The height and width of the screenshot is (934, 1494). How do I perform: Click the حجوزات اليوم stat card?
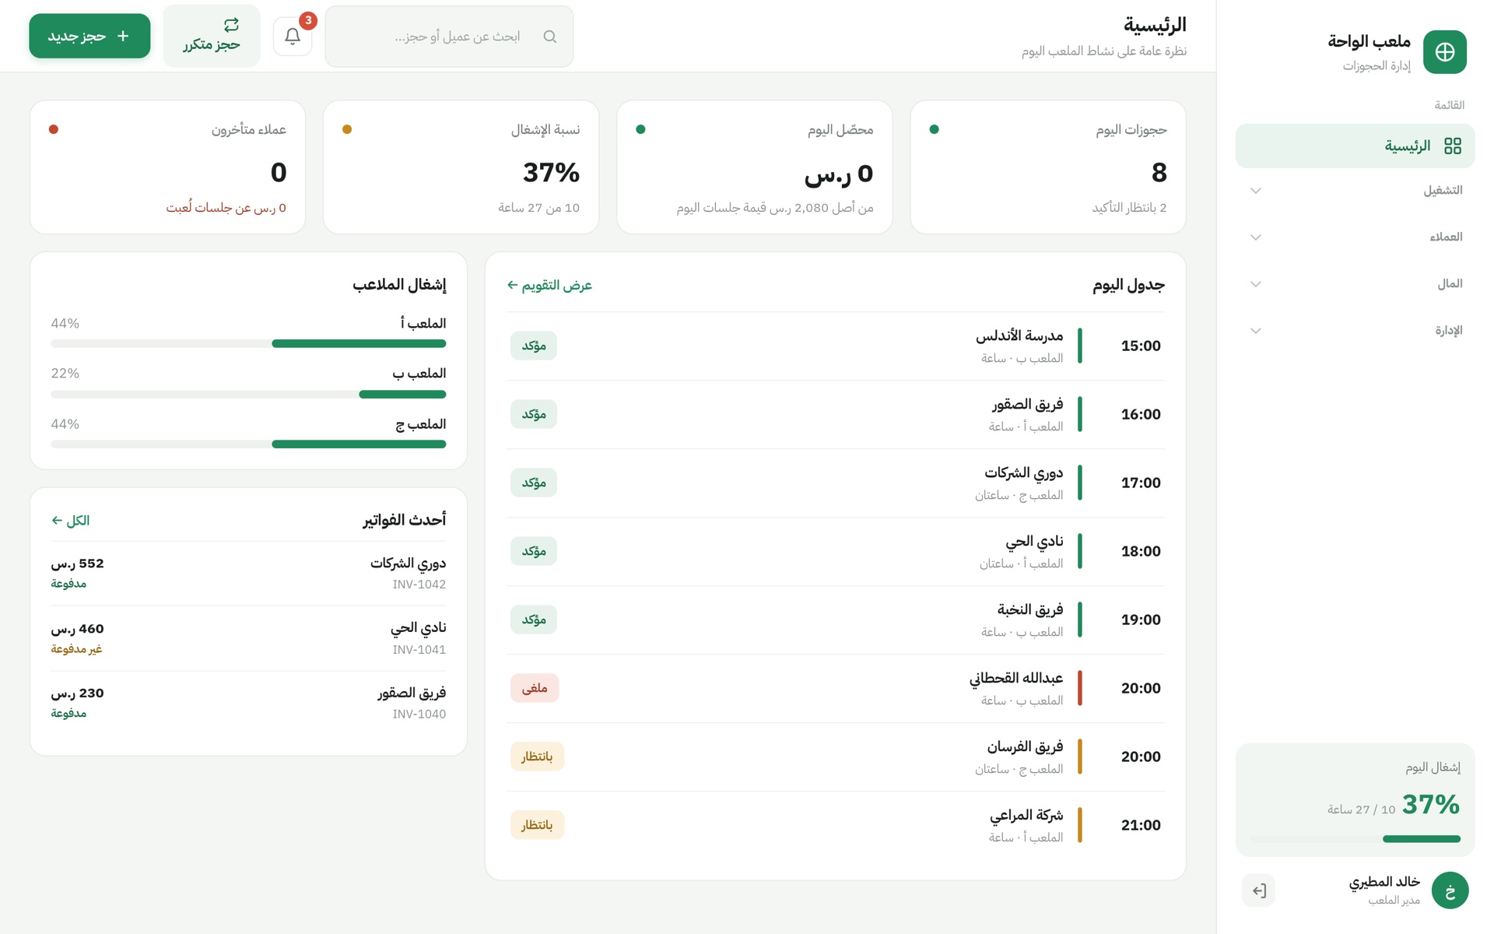coord(1048,167)
